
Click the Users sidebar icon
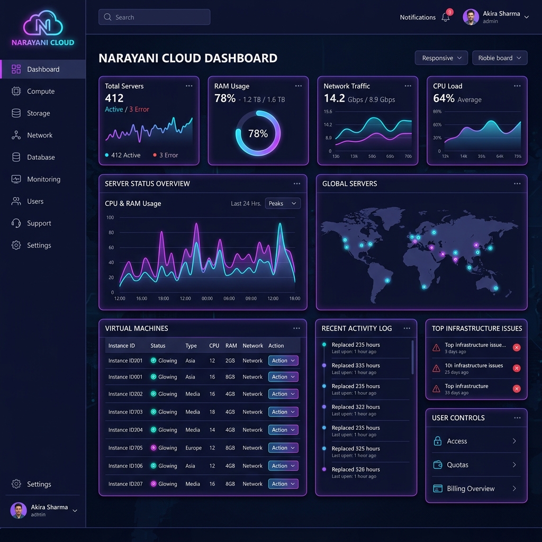coord(16,201)
